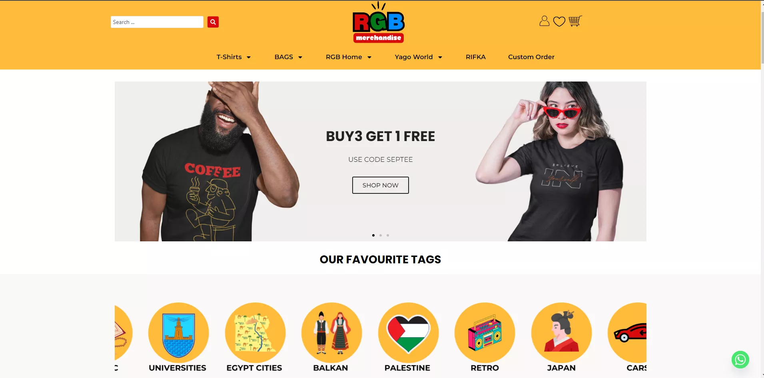
Task: Expand the Yago World dropdown
Action: tap(419, 57)
